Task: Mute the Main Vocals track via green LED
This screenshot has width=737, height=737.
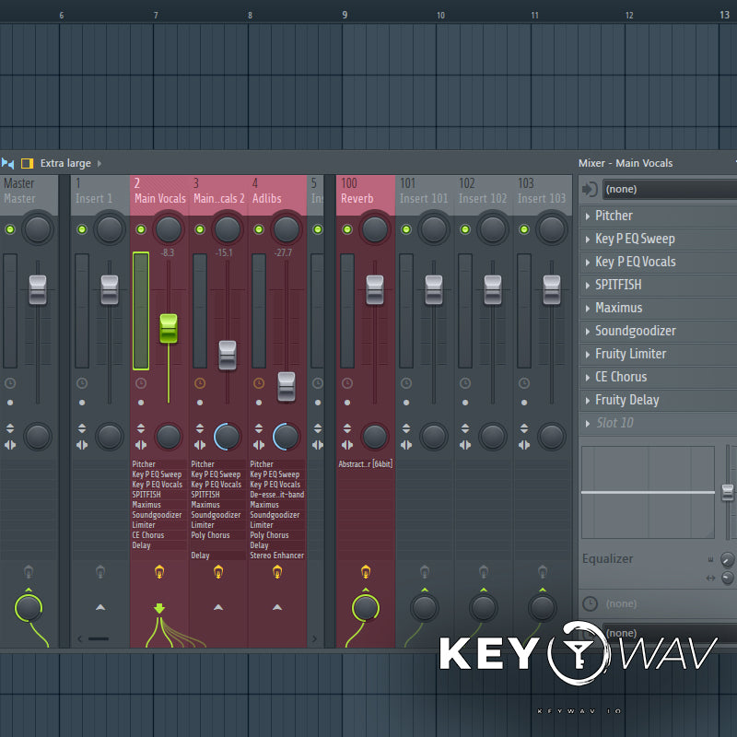Action: [x=140, y=228]
